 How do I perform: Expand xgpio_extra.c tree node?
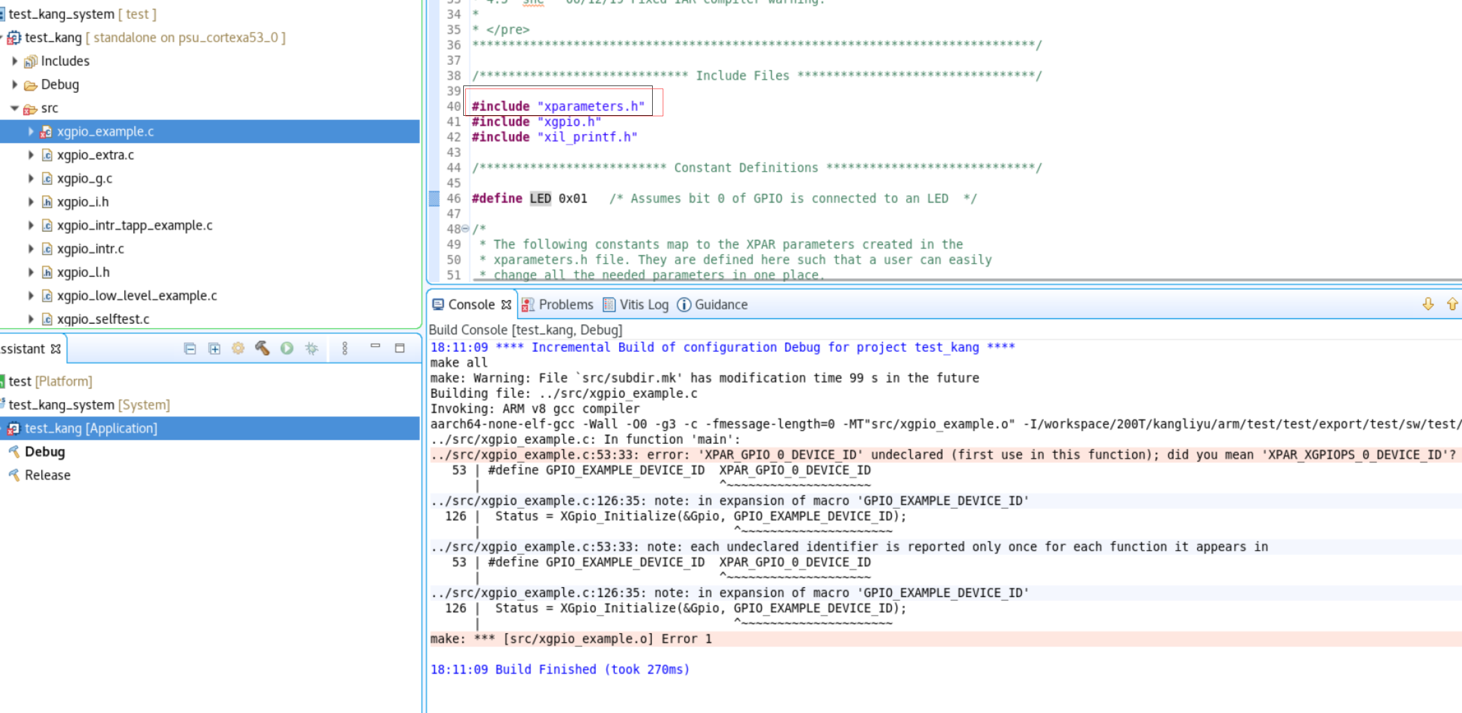pyautogui.click(x=31, y=155)
